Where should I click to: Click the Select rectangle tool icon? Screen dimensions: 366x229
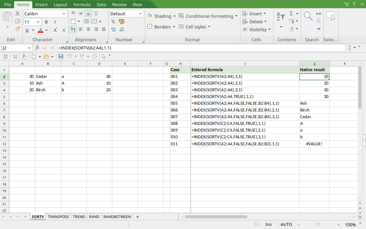(x=331, y=16)
